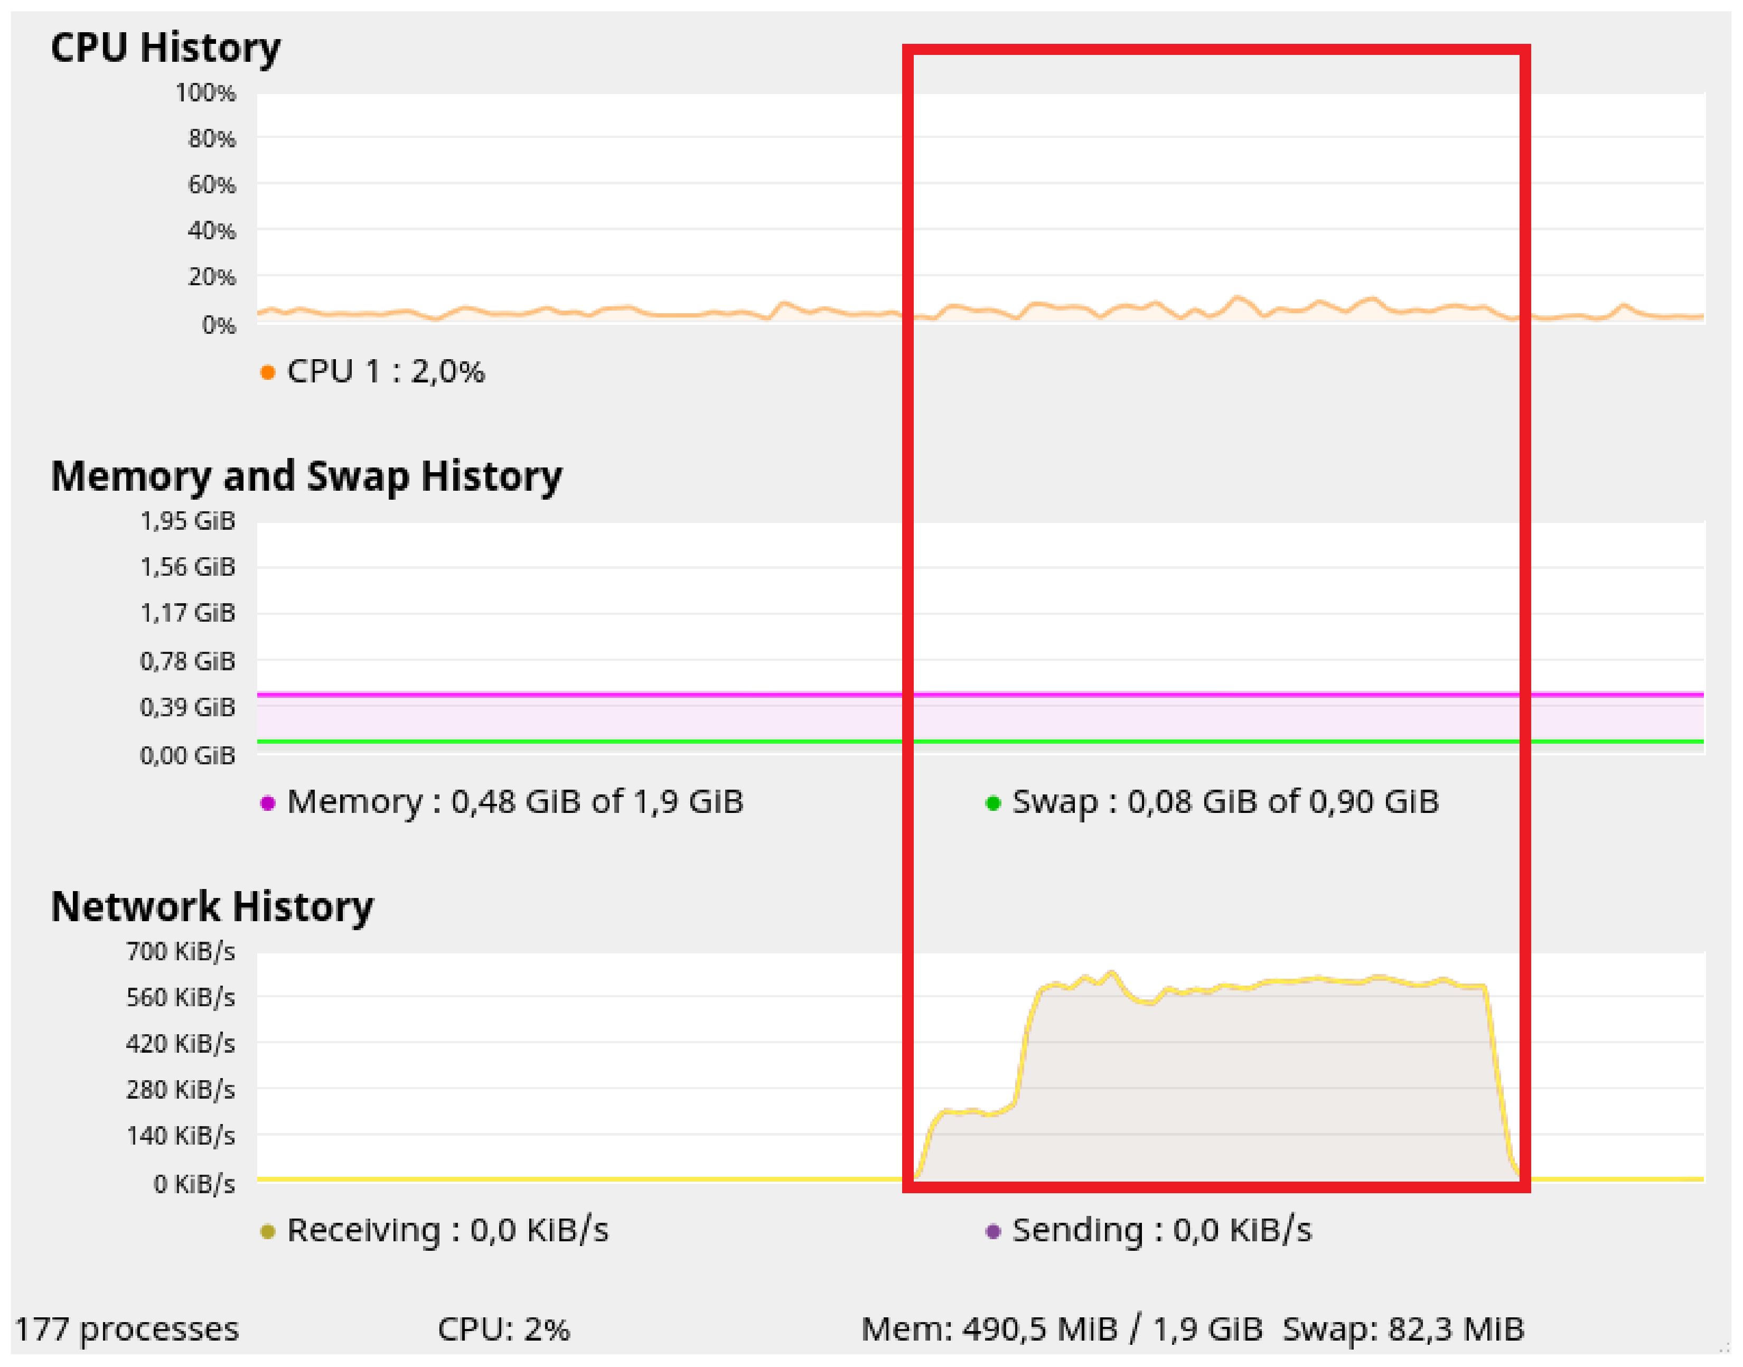Viewport: 1743px width, 1367px height.
Task: Click the purple Sending color swatch
Action: [993, 1232]
